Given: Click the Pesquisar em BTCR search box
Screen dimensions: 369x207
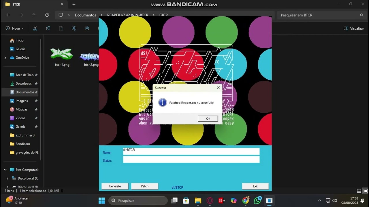Looking at the screenshot, I should (321, 15).
